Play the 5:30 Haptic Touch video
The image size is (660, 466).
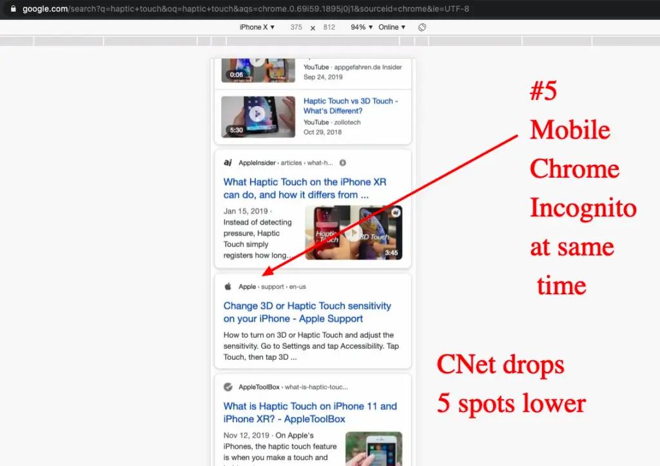tap(258, 116)
